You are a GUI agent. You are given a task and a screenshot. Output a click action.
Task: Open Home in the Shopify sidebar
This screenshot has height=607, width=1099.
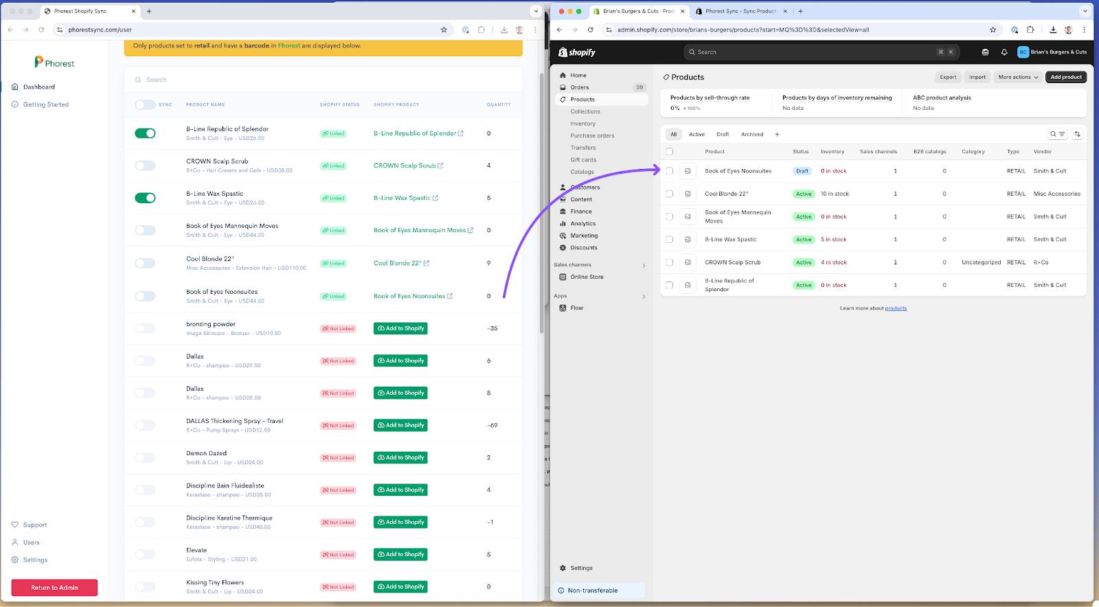pos(578,76)
